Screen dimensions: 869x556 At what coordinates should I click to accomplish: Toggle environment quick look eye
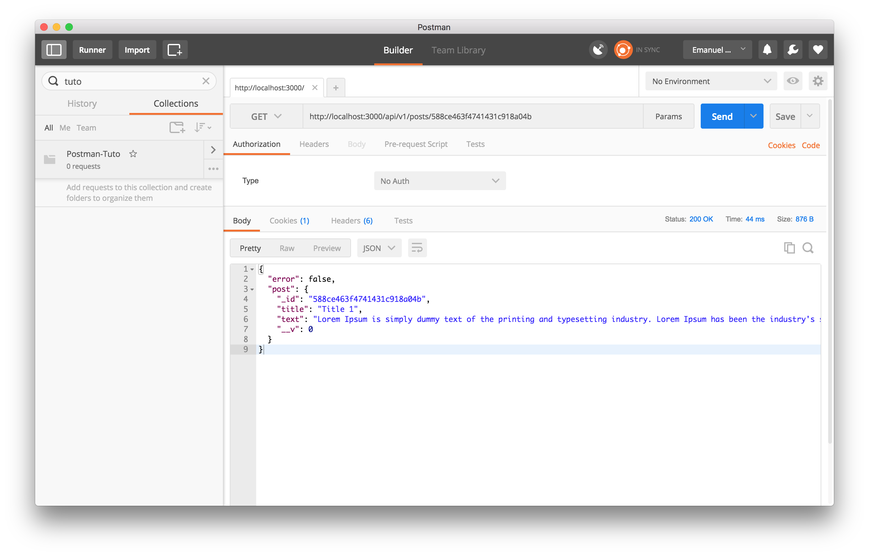pos(792,81)
